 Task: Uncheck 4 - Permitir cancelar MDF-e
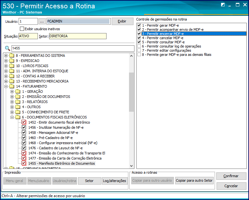139,38
